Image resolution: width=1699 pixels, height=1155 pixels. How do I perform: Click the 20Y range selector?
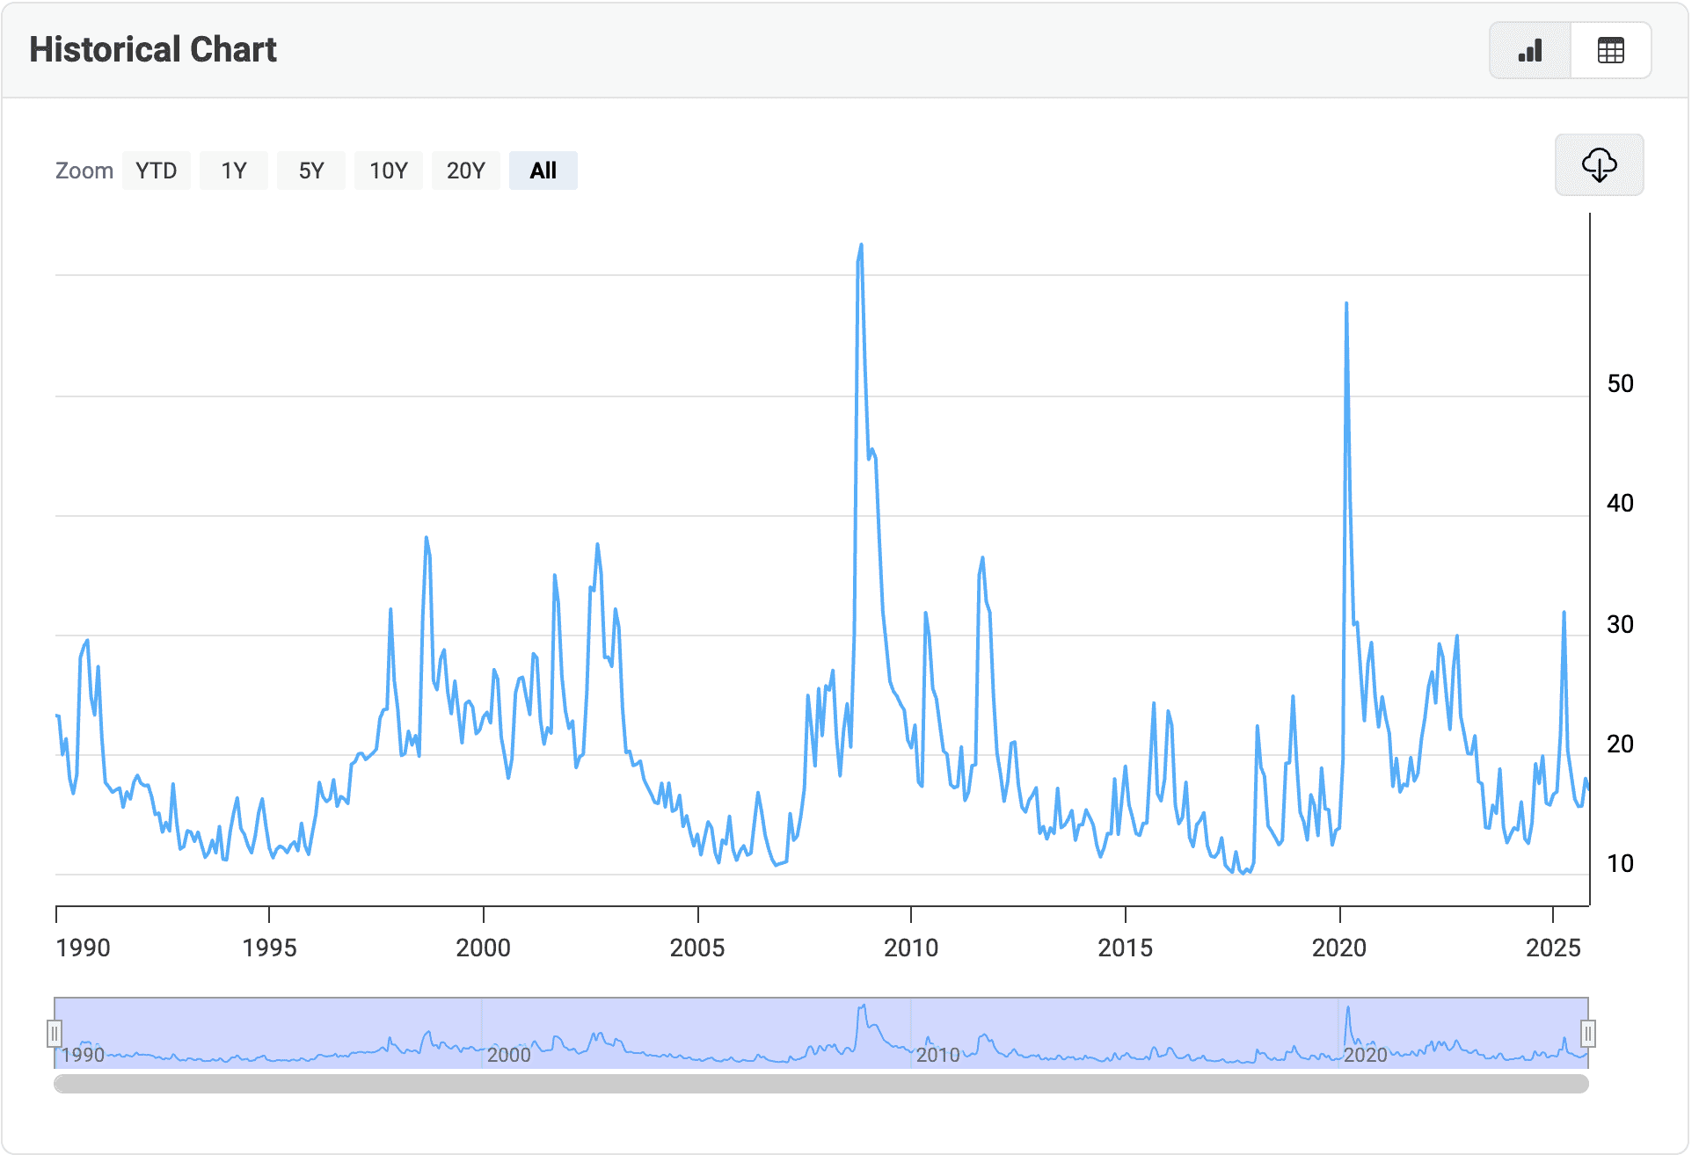(466, 170)
